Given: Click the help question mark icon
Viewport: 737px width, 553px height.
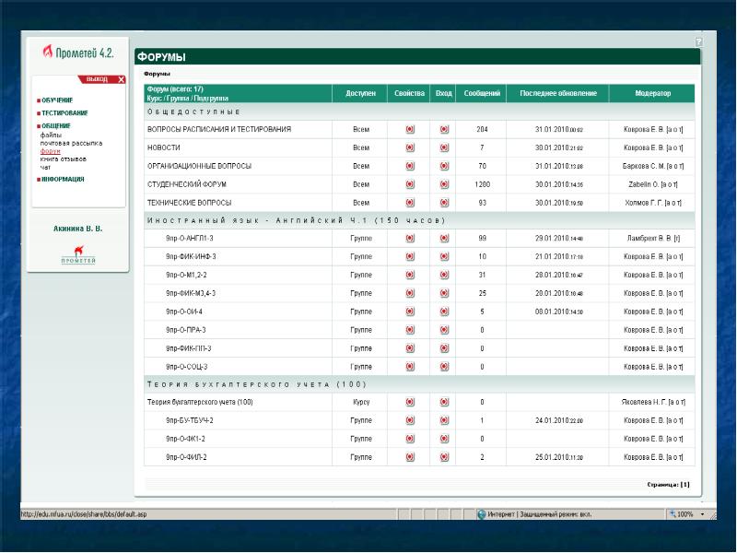Looking at the screenshot, I should [x=699, y=42].
